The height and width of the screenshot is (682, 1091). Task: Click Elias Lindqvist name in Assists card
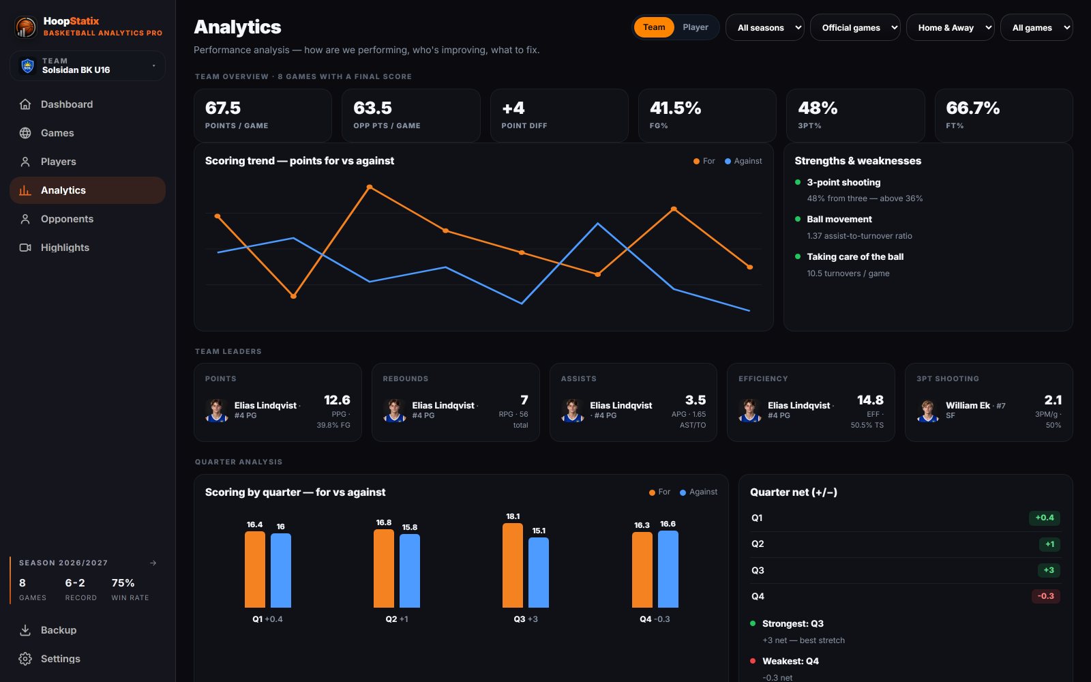(621, 405)
